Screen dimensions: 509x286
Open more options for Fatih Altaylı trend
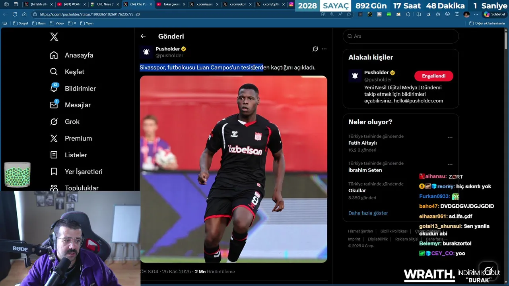pos(450,137)
